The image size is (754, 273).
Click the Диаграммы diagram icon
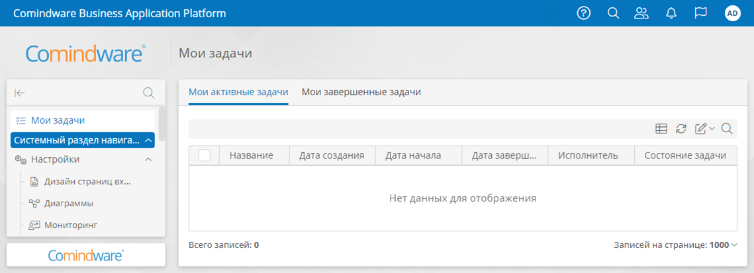(x=34, y=204)
